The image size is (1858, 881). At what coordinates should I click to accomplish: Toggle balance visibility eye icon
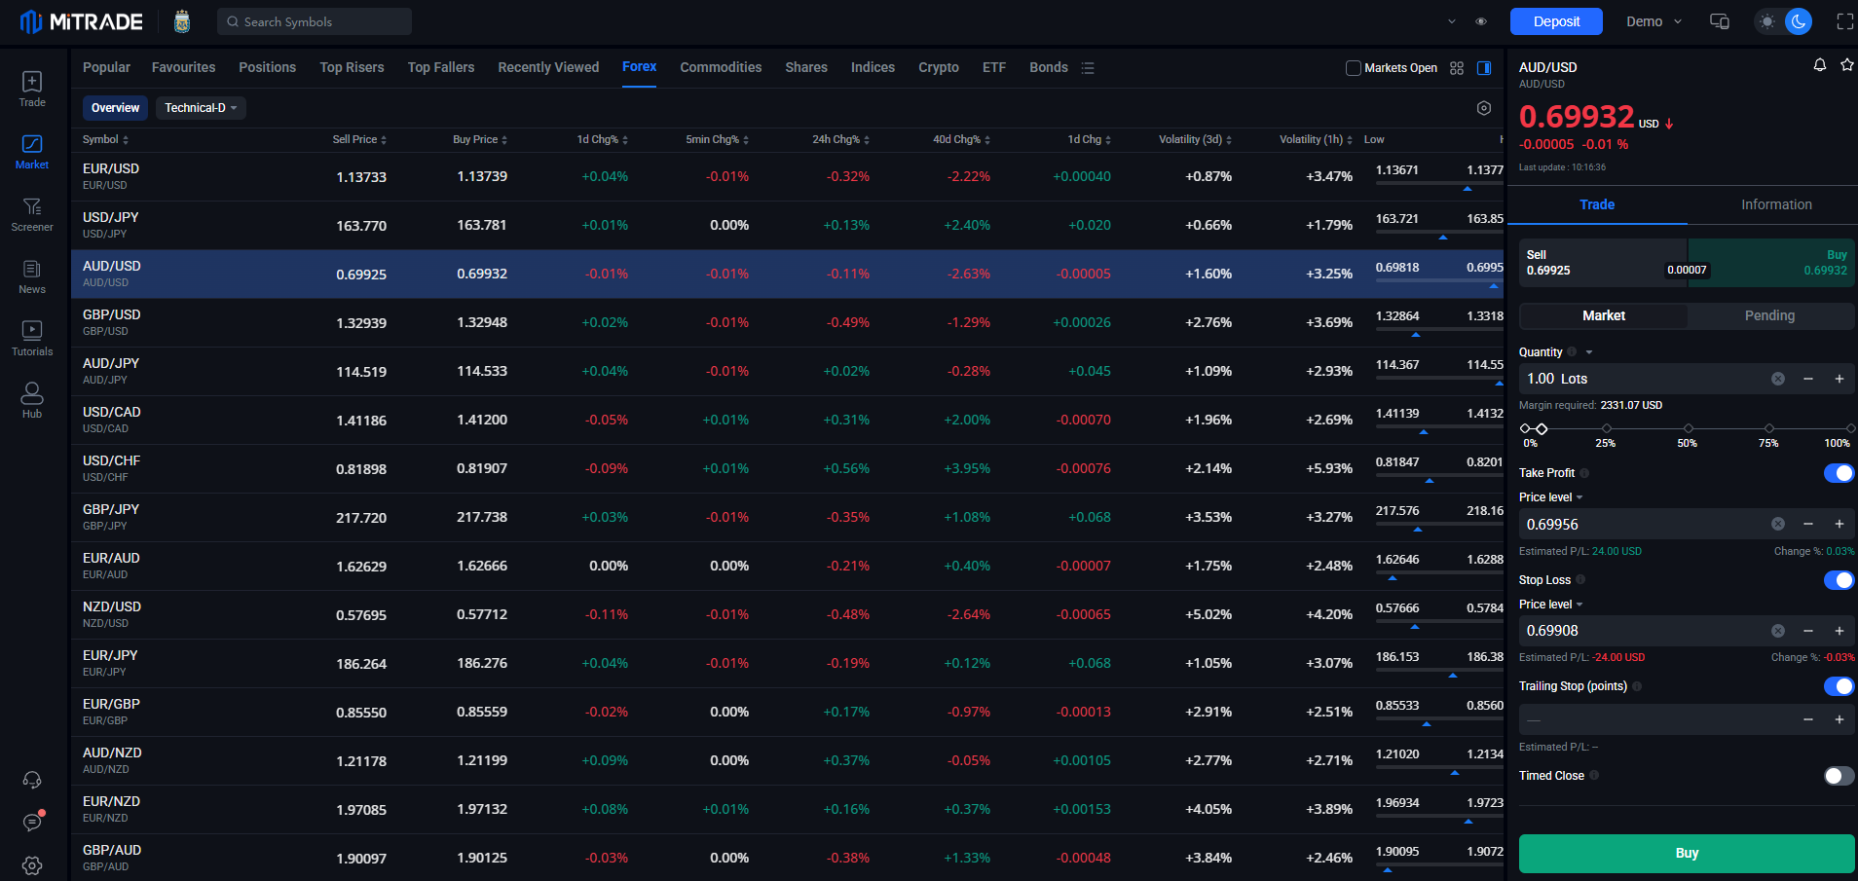point(1481,21)
